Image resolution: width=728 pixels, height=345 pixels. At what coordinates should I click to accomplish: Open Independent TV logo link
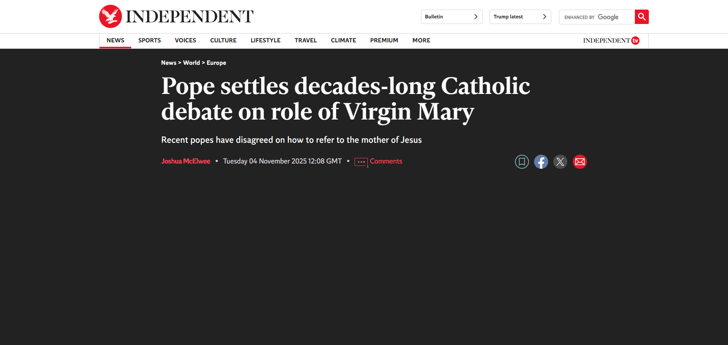pos(611,40)
